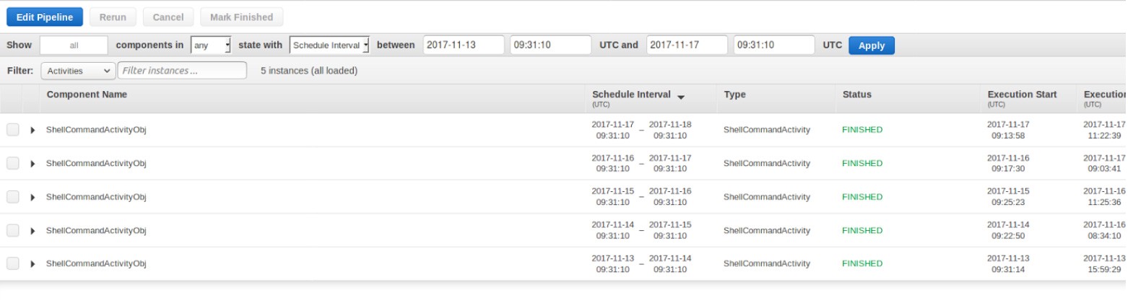Click the Mark Finished button
The width and height of the screenshot is (1128, 303).
[x=241, y=17]
